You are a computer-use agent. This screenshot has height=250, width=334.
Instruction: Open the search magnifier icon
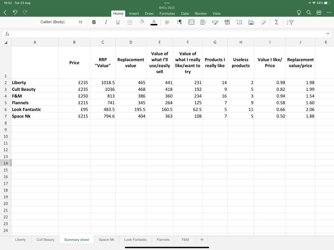point(309,12)
